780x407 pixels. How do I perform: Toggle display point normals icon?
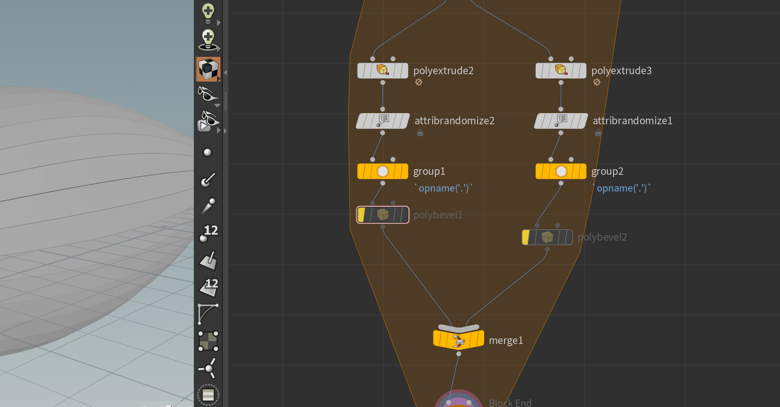pos(208,179)
